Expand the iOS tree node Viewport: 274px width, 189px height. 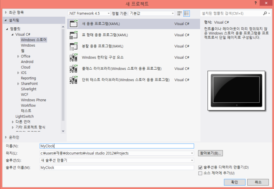[x=18, y=73]
